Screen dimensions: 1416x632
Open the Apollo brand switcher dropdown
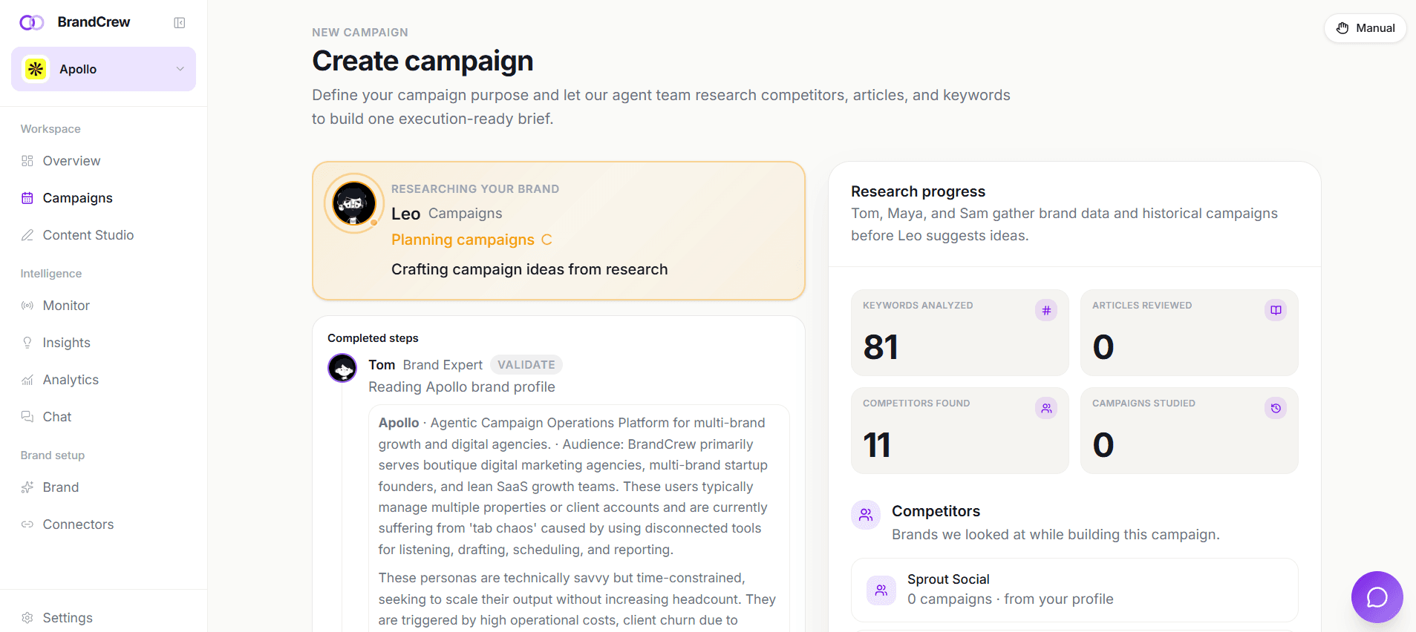(103, 69)
